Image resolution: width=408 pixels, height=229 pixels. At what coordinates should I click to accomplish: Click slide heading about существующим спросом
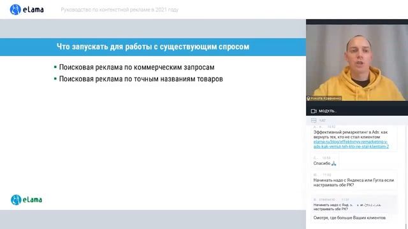[x=153, y=46]
